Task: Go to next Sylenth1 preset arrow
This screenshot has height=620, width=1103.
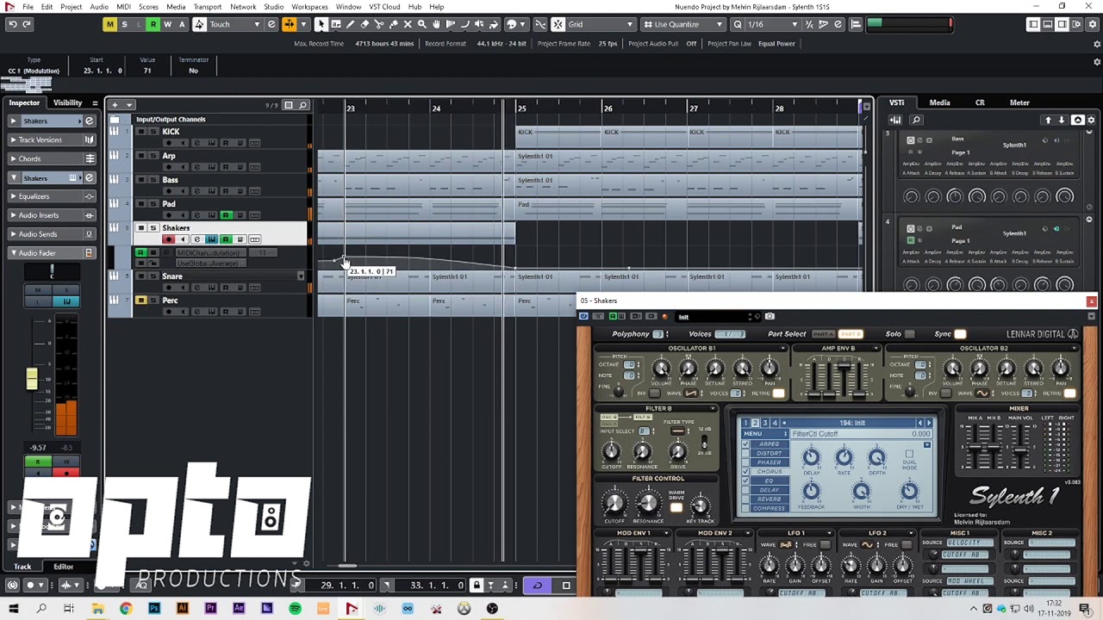Action: [x=929, y=423]
